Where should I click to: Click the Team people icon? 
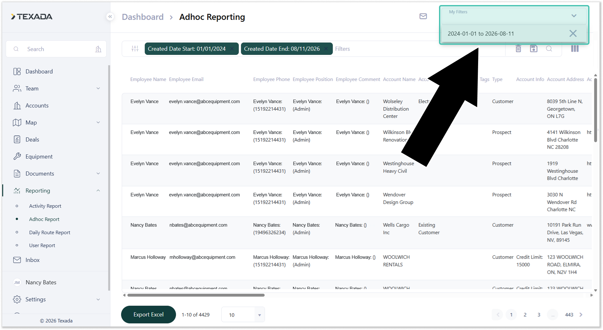(17, 89)
